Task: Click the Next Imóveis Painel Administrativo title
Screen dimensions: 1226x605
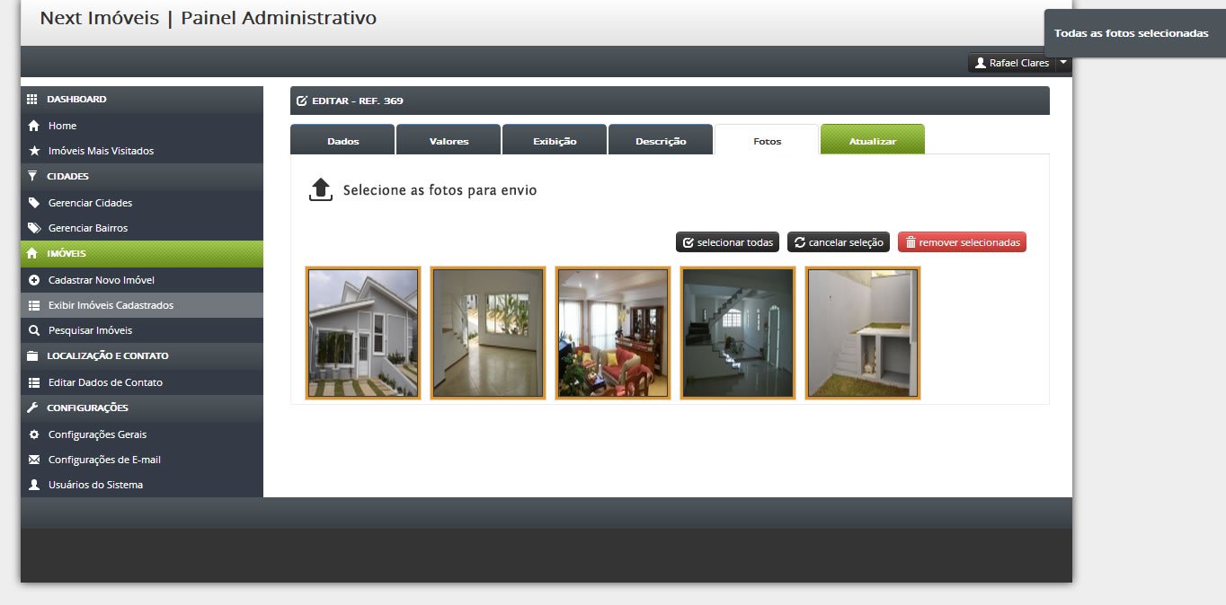Action: point(209,18)
